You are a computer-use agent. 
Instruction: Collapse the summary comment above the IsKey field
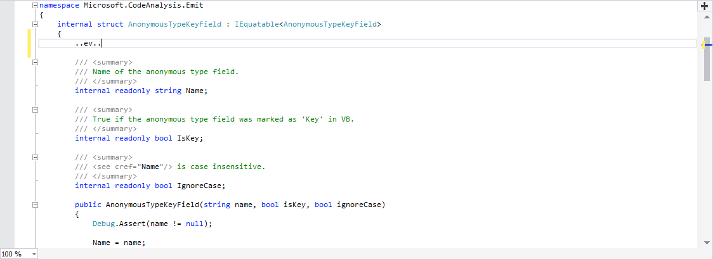click(x=35, y=110)
